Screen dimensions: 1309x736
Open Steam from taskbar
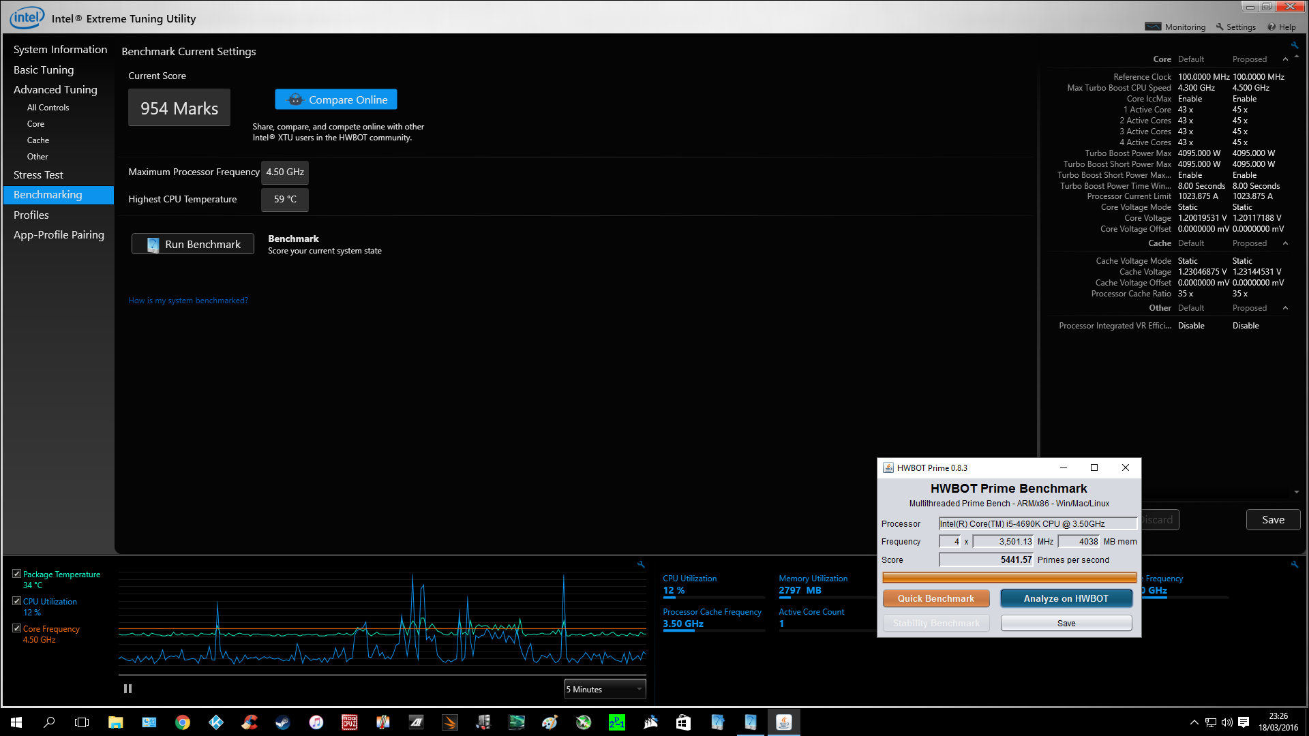(x=283, y=722)
